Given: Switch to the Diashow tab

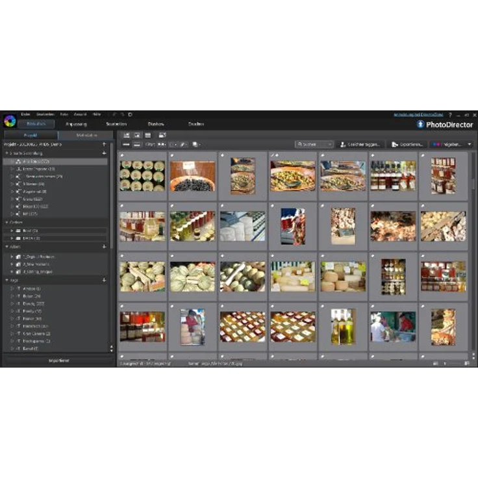Looking at the screenshot, I should click(156, 124).
